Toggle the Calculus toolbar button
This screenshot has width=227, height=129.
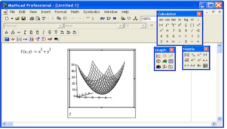point(31,39)
